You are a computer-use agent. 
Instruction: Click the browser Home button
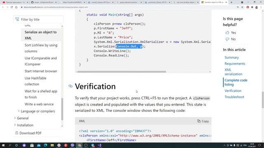[x=16, y=7]
